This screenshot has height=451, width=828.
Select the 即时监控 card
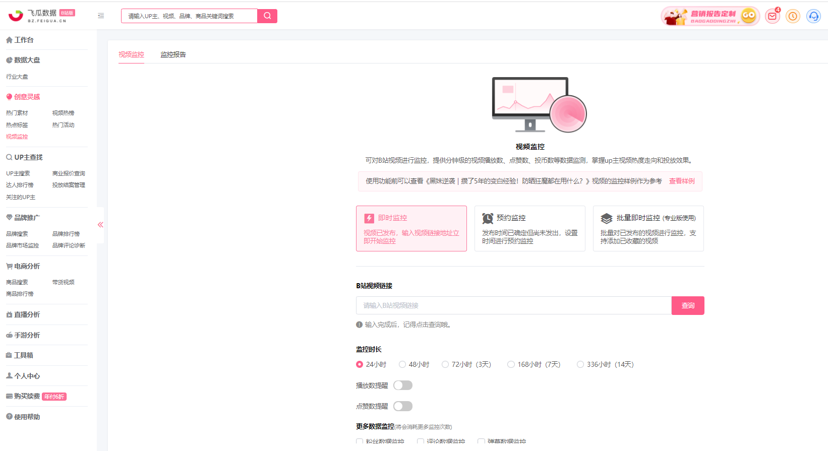coord(411,228)
